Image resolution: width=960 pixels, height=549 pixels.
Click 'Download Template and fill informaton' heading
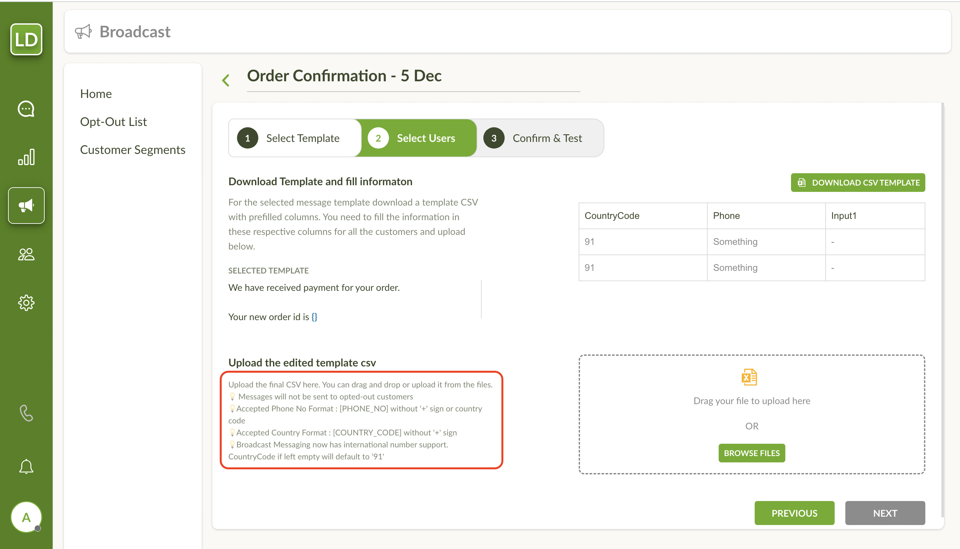point(320,181)
